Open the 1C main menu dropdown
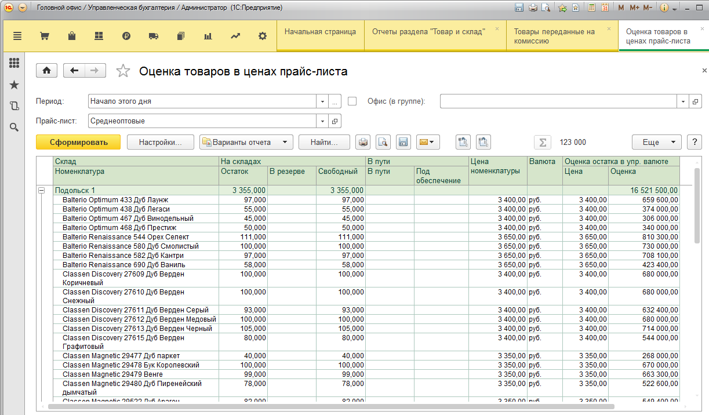 point(23,8)
